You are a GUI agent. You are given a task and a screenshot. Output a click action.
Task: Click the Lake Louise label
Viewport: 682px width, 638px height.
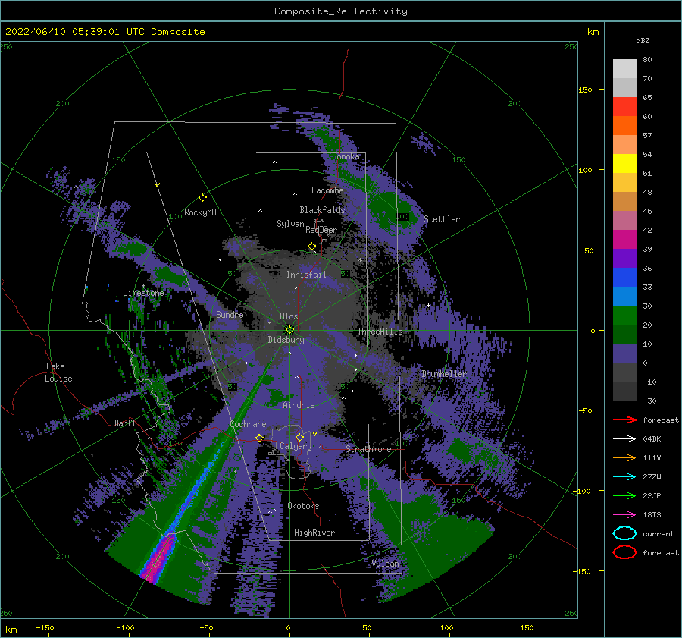click(58, 372)
